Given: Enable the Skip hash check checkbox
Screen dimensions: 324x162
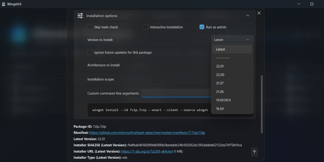Looking at the screenshot, I should point(90,27).
